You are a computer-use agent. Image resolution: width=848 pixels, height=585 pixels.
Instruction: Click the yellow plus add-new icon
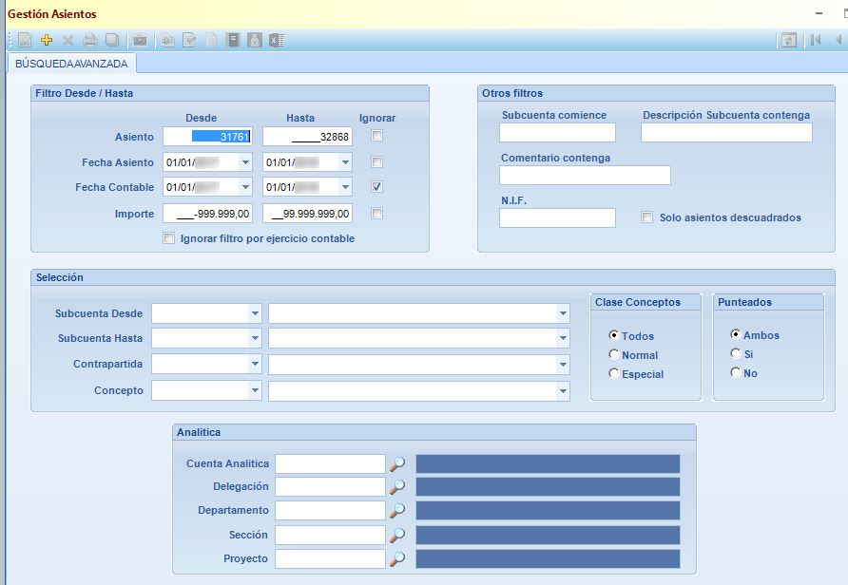47,40
